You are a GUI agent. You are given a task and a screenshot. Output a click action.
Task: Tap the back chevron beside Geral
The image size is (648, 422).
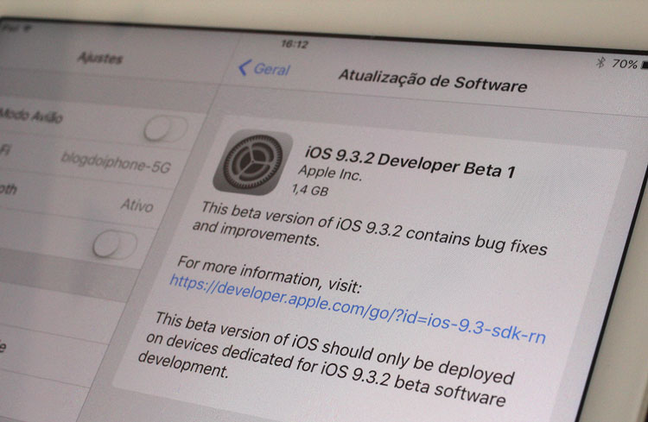[244, 67]
